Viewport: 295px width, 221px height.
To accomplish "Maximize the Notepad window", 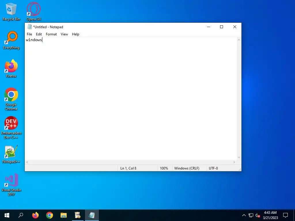I will [x=222, y=27].
